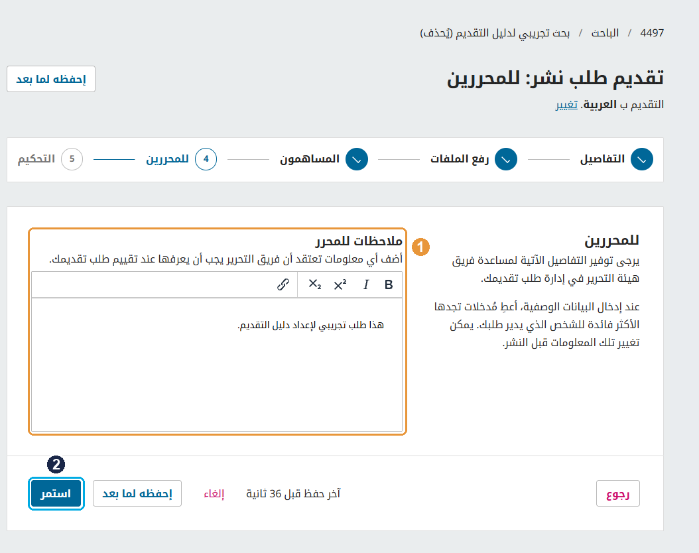Click the step 4 circle for للمحررين

tap(206, 159)
